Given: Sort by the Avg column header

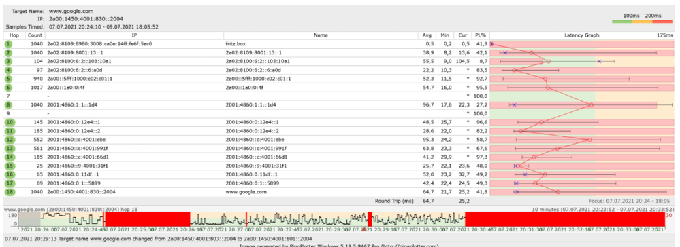Looking at the screenshot, I should (427, 35).
